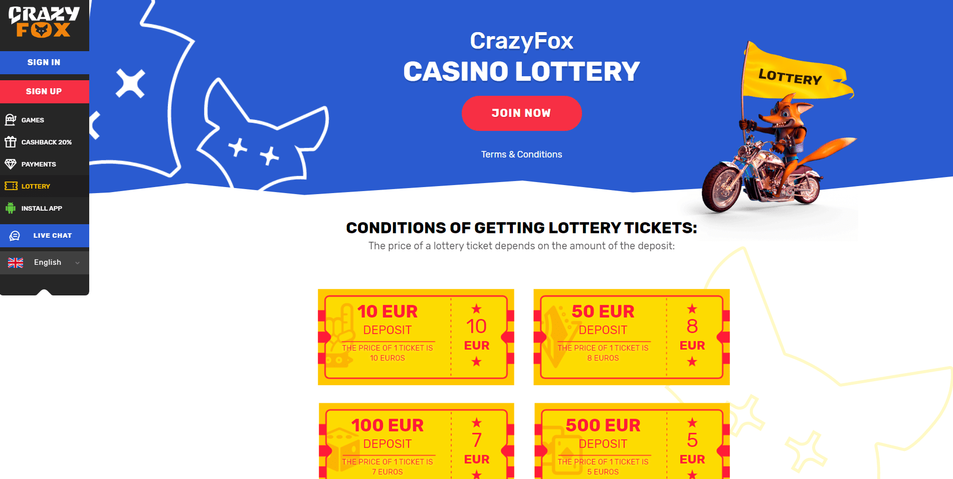This screenshot has height=479, width=953.
Task: Open the Terms & Conditions link
Action: click(x=521, y=154)
